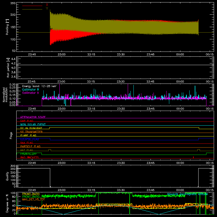Screen dimensions: 217x217
Task: Click the "Quality" axis title
Action: click(x=7, y=176)
